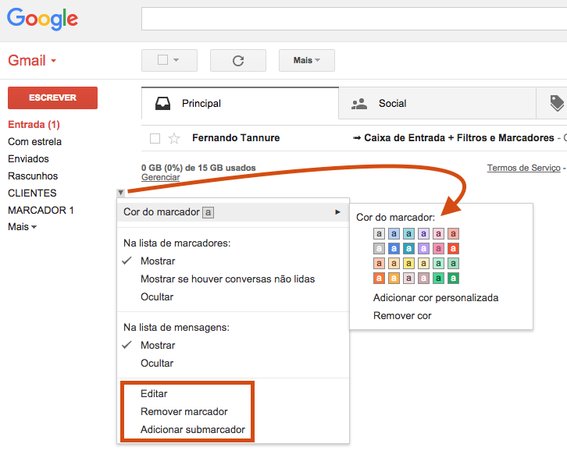Image resolution: width=567 pixels, height=458 pixels.
Task: Select Remover marcador in the menu
Action: pos(184,412)
